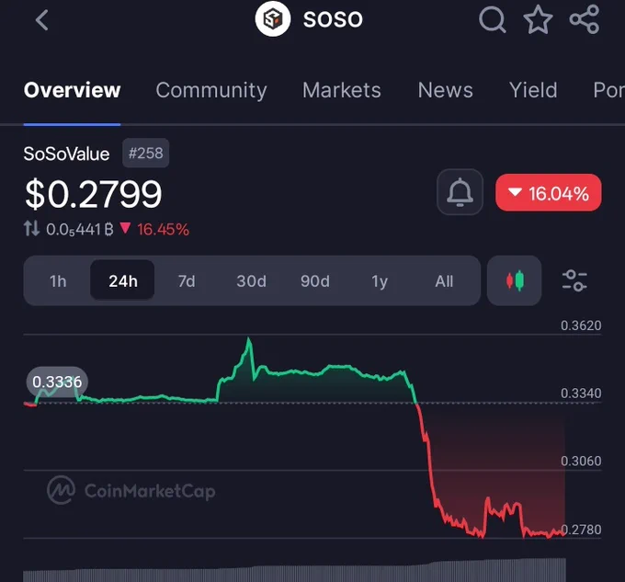Image resolution: width=625 pixels, height=582 pixels.
Task: Tap the $0.2799 price value
Action: coord(93,194)
